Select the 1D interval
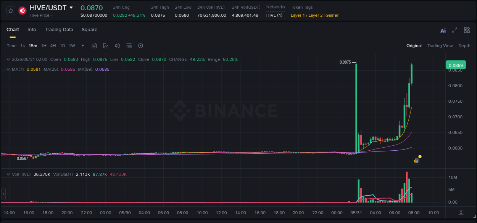This screenshot has width=477, height=223. (x=62, y=46)
